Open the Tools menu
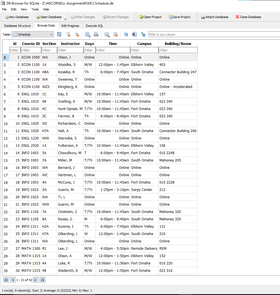 click(x=35, y=9)
